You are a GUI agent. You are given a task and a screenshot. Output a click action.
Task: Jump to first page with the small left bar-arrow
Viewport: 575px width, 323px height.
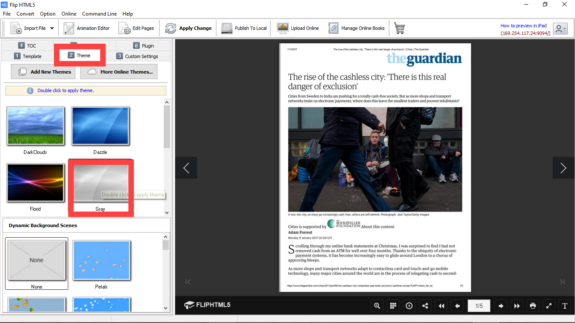(x=188, y=281)
